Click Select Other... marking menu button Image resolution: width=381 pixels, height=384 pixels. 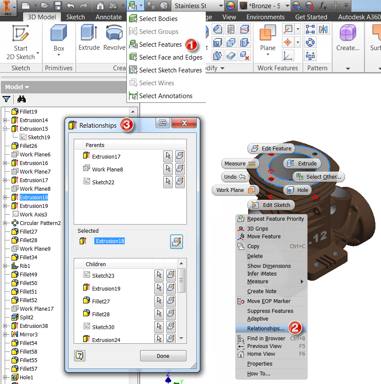click(x=318, y=177)
